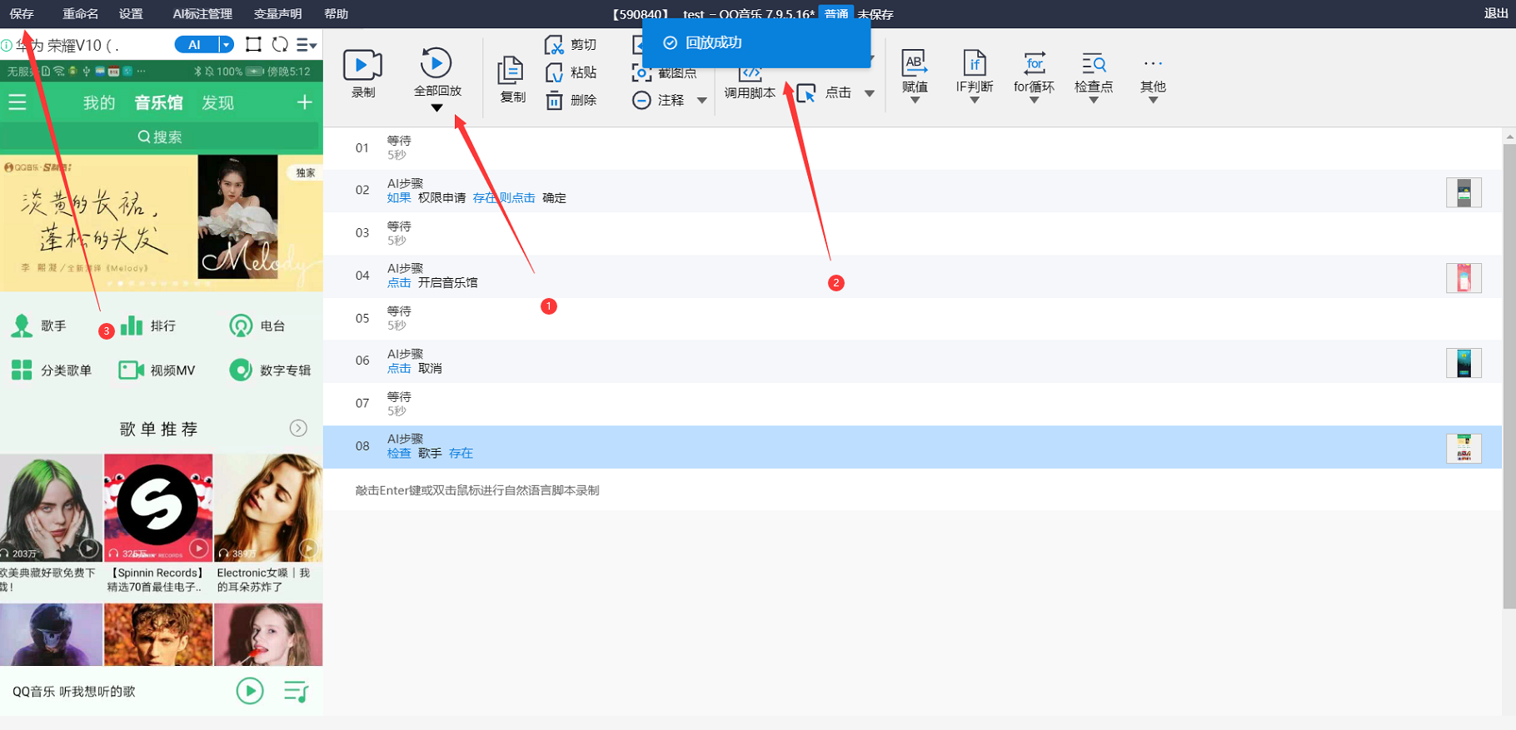Expand the 点击 action dropdown arrow
The width and height of the screenshot is (1516, 730).
coord(870,93)
